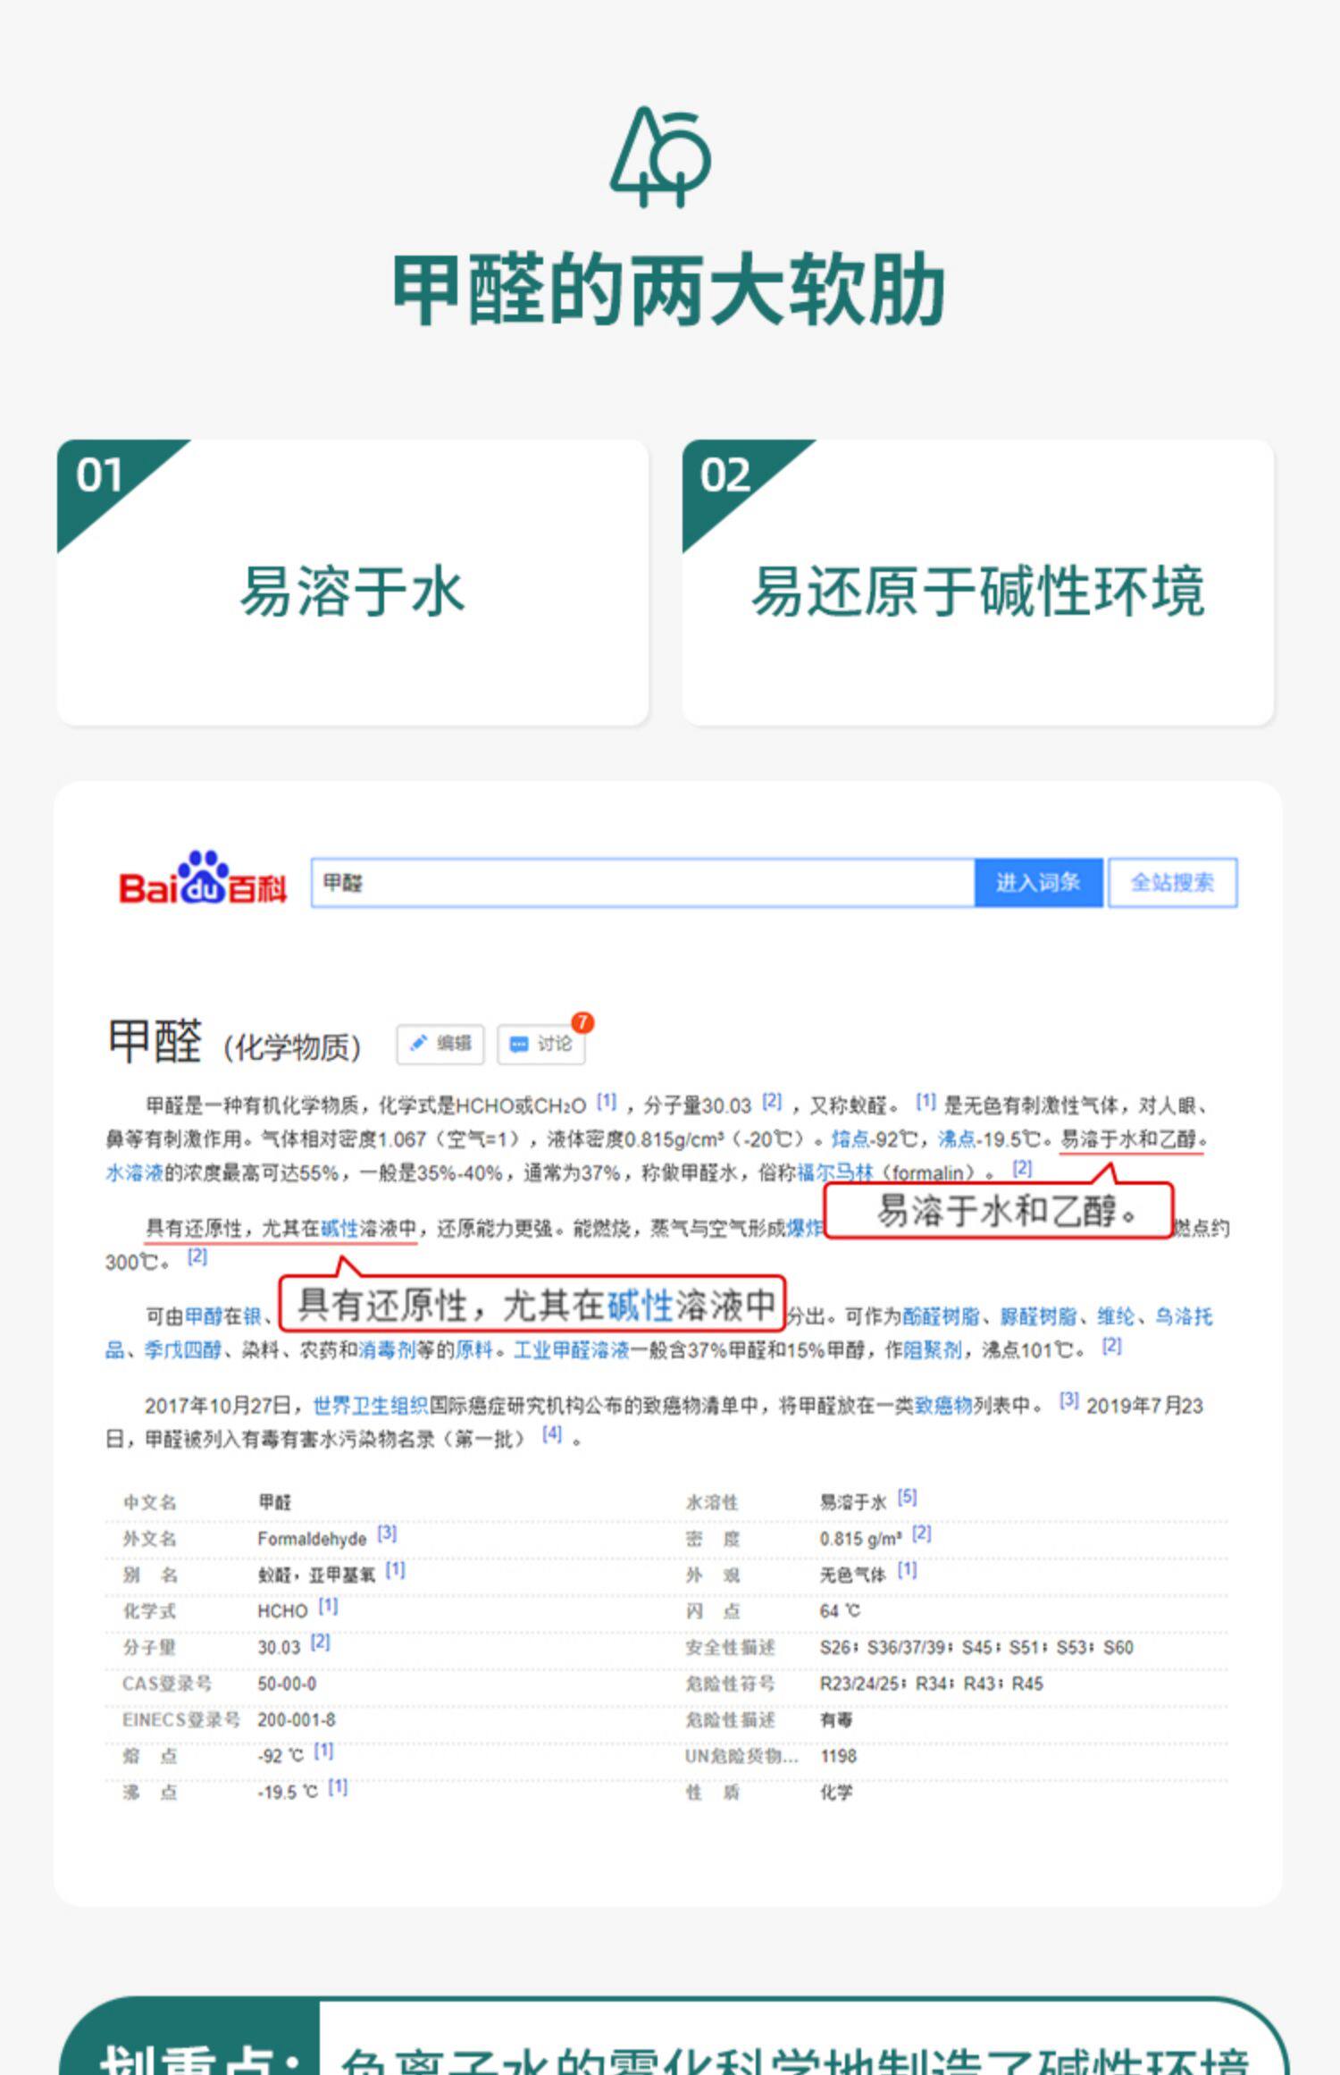Image resolution: width=1340 pixels, height=2075 pixels.
Task: Click the HCHO chemical formula value in table
Action: click(x=282, y=1611)
